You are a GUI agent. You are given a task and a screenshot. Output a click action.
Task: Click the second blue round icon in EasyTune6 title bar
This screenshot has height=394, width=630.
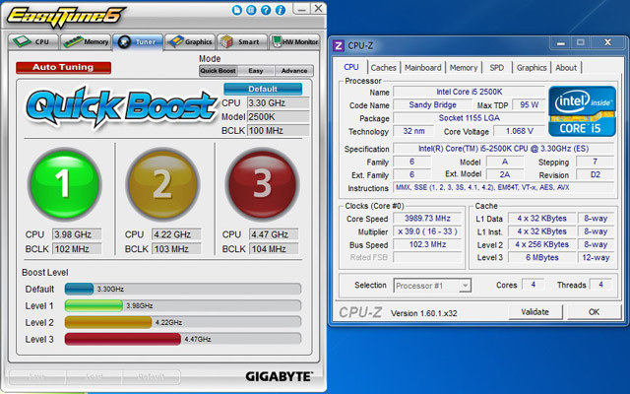(251, 10)
